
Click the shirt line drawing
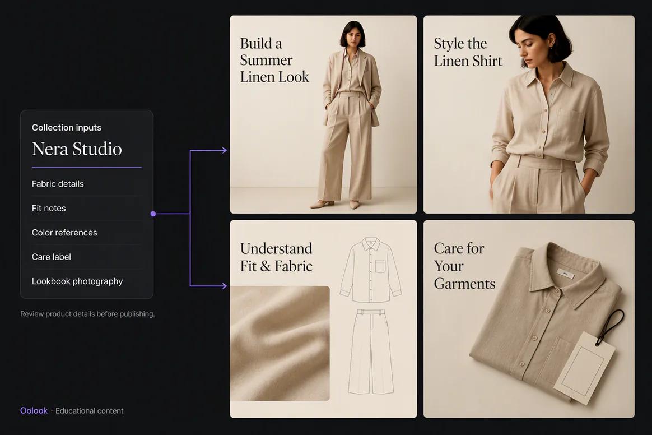tap(371, 270)
